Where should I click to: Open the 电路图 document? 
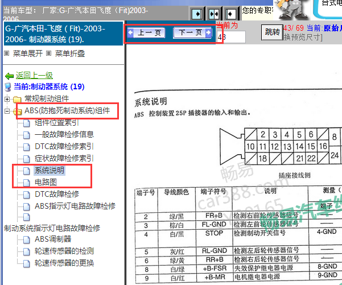coord(46,182)
